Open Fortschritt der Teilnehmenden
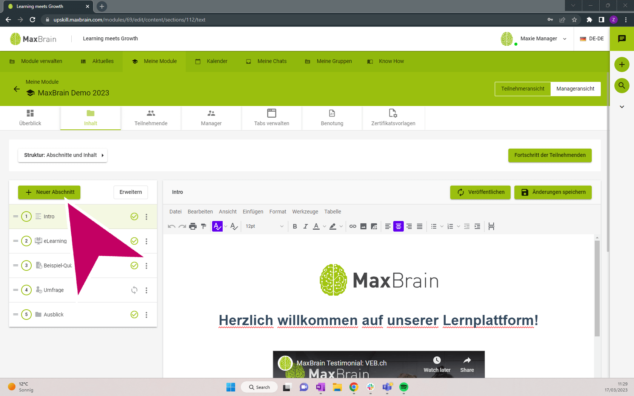This screenshot has height=396, width=634. click(x=550, y=155)
